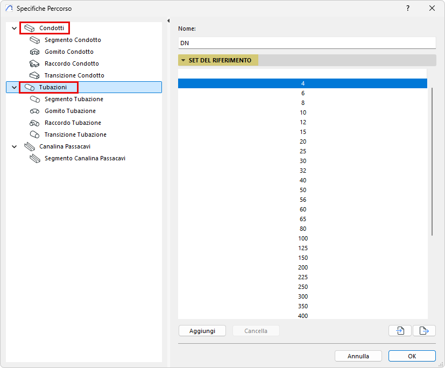Click the Transizione Condotto icon
Image resolution: width=445 pixels, height=368 pixels.
click(x=34, y=75)
